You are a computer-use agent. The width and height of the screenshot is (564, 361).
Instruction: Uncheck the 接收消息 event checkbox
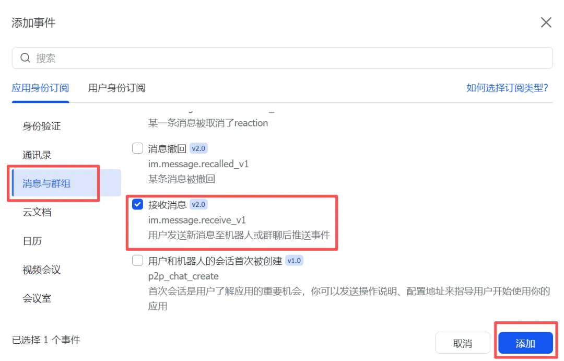(x=137, y=204)
